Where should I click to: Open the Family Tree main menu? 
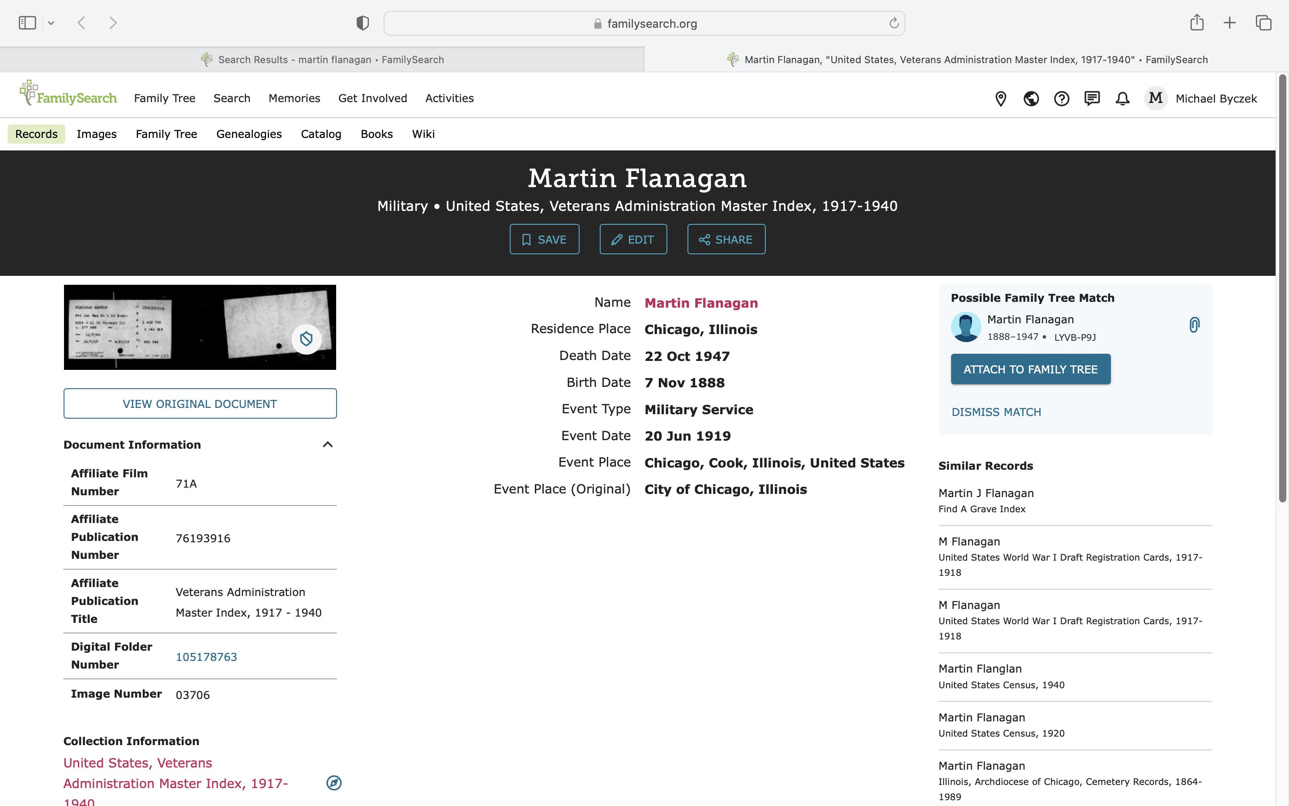pos(165,98)
